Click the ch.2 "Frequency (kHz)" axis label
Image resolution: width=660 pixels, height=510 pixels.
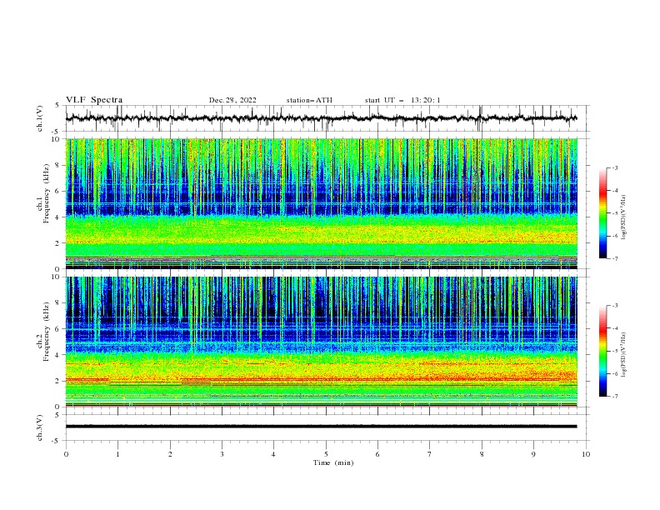click(x=47, y=332)
